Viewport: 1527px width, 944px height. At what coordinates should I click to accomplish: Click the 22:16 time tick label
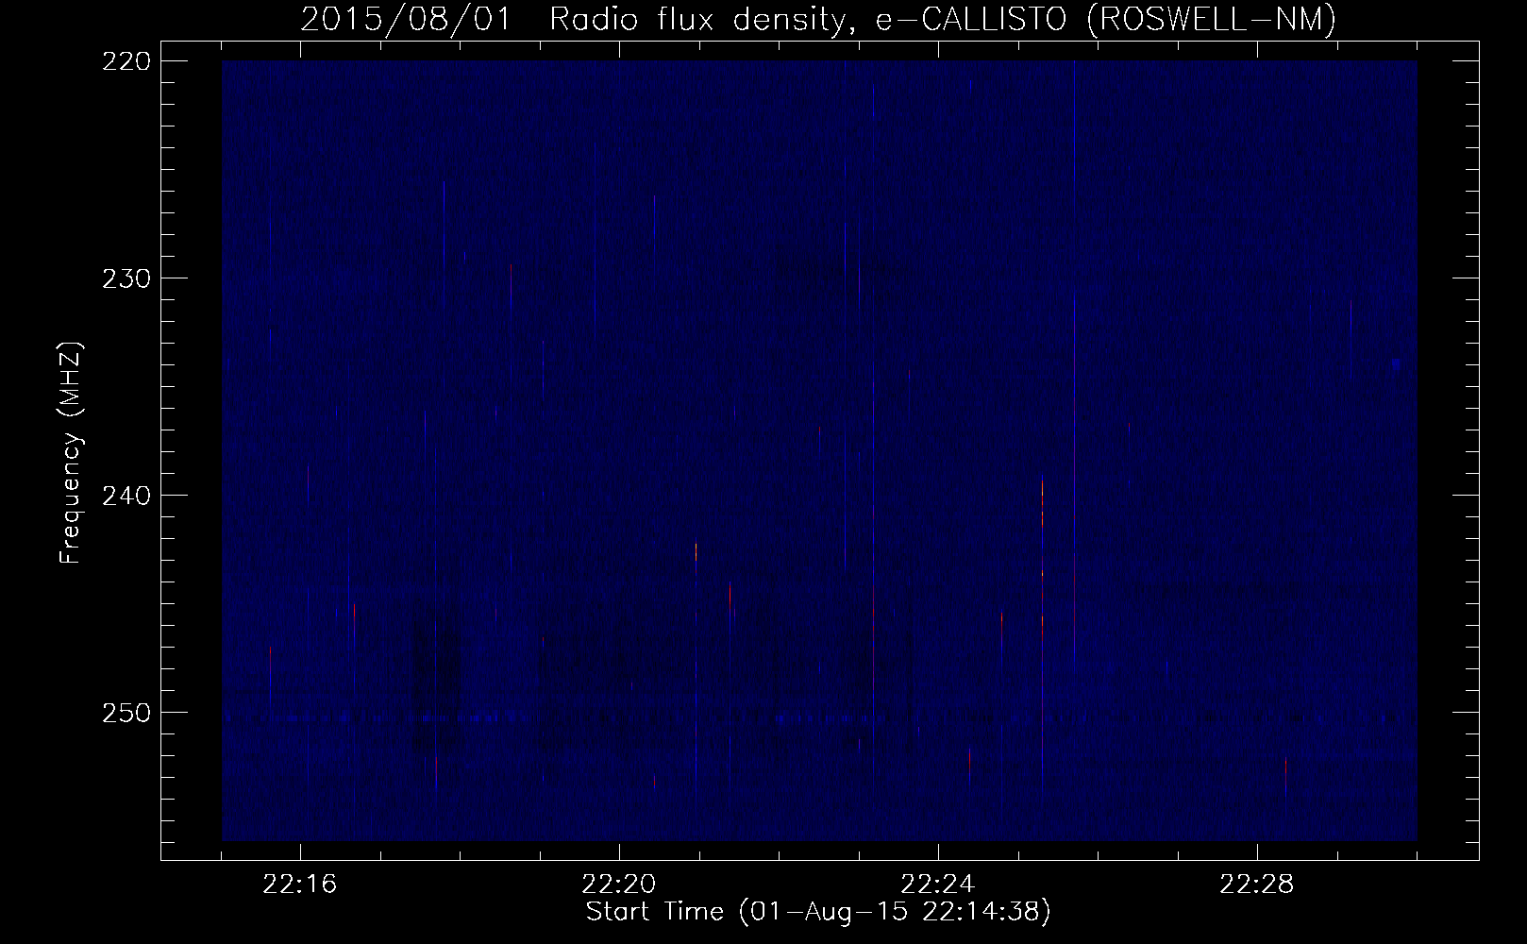[x=301, y=885]
